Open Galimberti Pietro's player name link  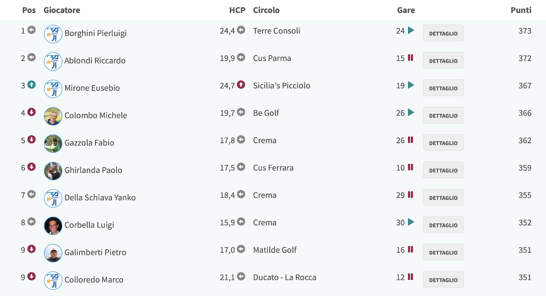pyautogui.click(x=96, y=252)
